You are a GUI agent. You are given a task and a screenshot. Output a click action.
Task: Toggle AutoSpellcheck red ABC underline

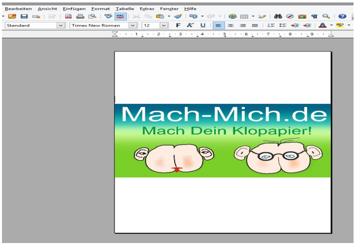tap(120, 16)
